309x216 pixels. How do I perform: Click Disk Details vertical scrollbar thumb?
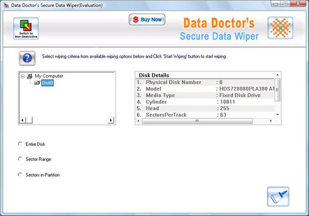click(x=277, y=90)
